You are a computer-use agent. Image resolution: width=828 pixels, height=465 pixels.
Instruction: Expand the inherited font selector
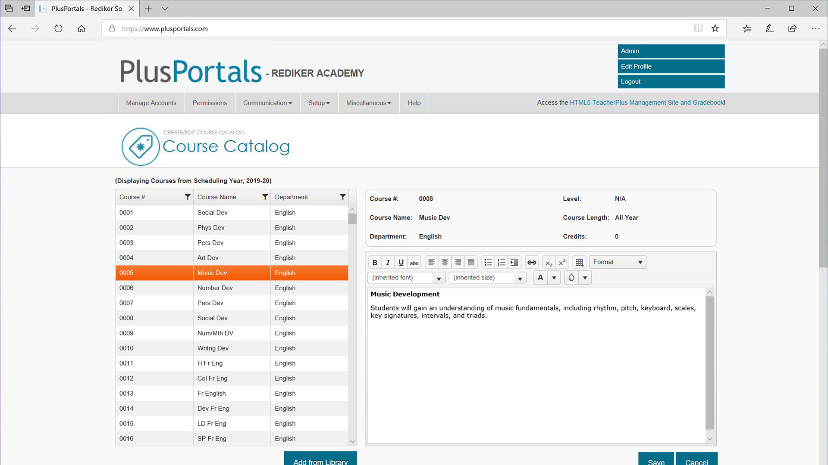coord(439,278)
